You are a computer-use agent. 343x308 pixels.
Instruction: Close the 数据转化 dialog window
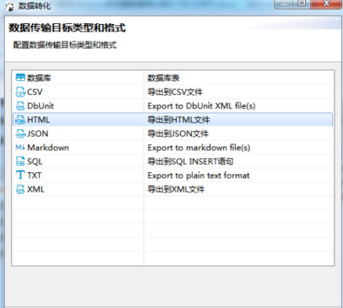pos(327,4)
